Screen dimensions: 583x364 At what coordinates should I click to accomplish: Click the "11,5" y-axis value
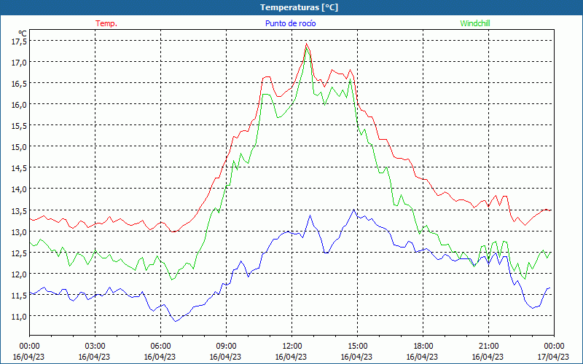pos(19,296)
